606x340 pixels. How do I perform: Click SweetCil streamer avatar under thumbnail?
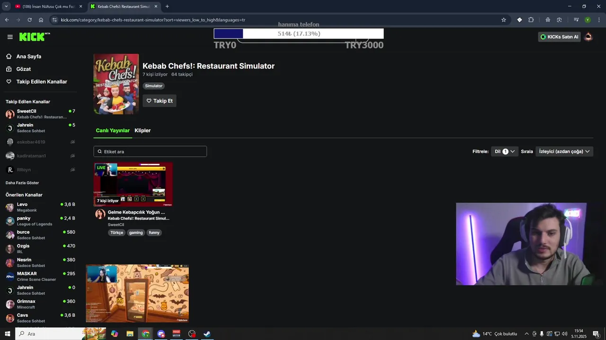point(100,214)
